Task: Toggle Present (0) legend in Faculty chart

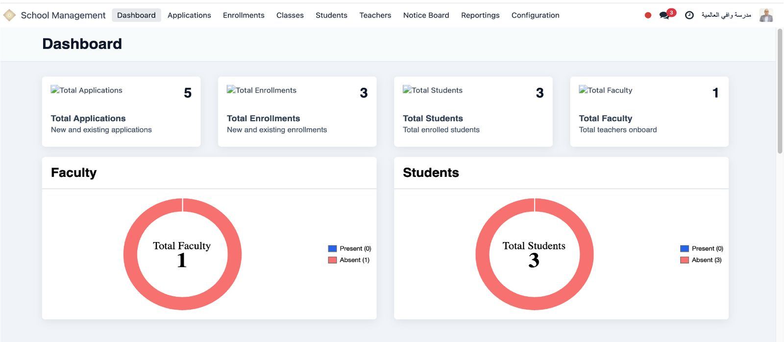Action: tap(349, 248)
